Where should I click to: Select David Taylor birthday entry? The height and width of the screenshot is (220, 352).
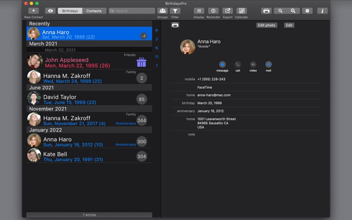89,98
